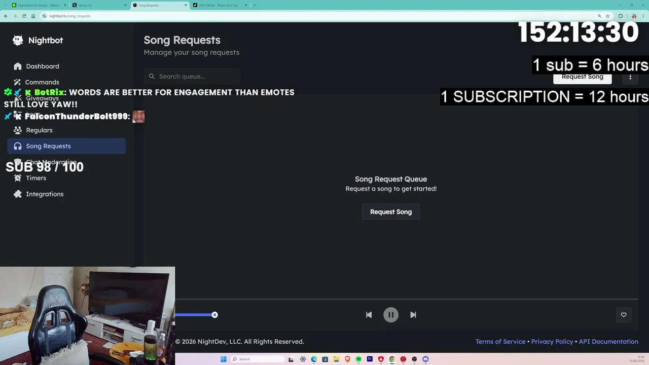Open Microsoft Store from the taskbar
This screenshot has height=365, width=649.
[325, 359]
